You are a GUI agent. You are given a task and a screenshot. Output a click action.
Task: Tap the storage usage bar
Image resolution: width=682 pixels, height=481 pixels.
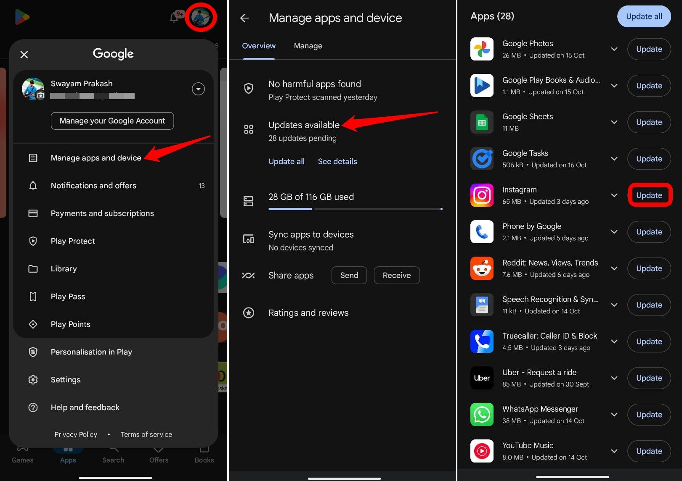356,209
